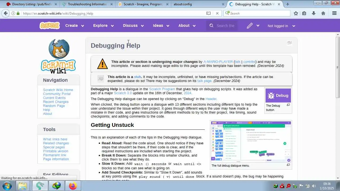
Task: Open site information (i) icon in address bar
Action: click(13, 13)
